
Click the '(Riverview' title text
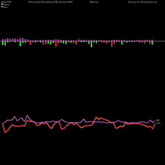[94, 2]
